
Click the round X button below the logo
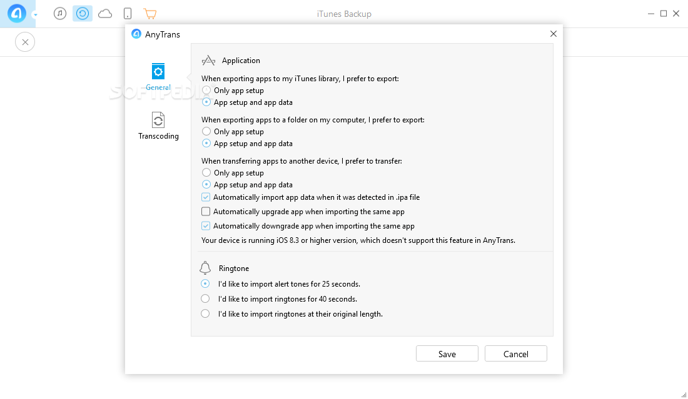(x=25, y=42)
